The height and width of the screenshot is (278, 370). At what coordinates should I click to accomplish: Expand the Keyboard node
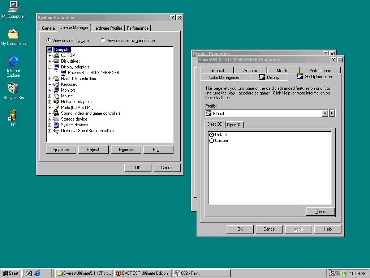click(x=50, y=84)
